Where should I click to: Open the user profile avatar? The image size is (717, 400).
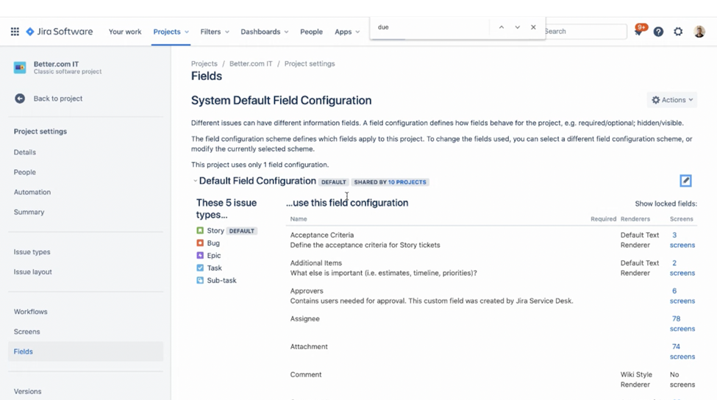pyautogui.click(x=699, y=32)
